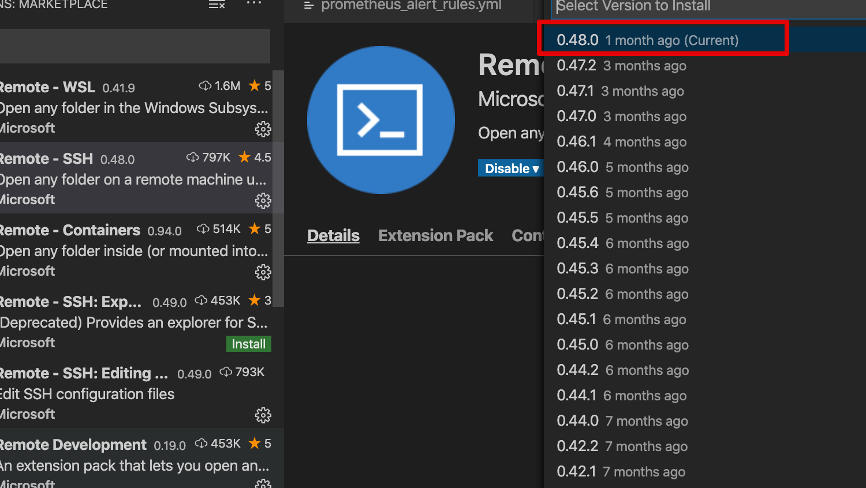
Task: Select the highlighted 0.48.0 Current version
Action: pos(647,40)
